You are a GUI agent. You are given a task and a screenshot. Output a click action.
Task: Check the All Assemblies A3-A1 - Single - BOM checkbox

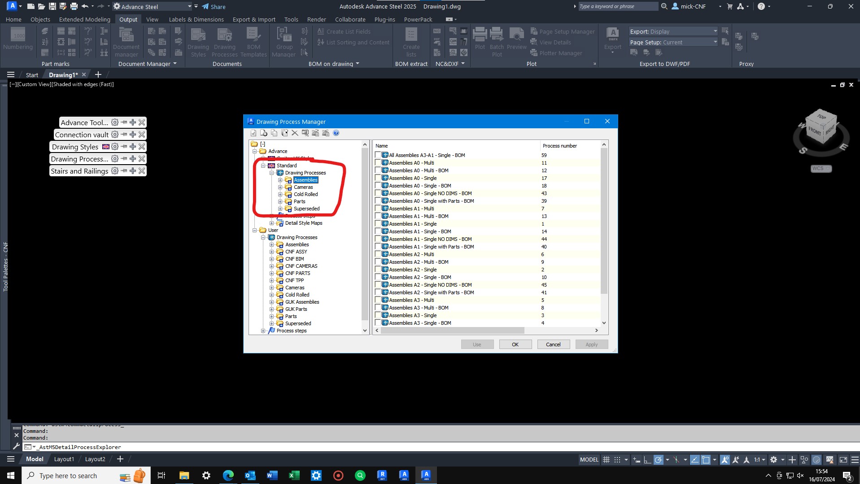[x=377, y=155]
